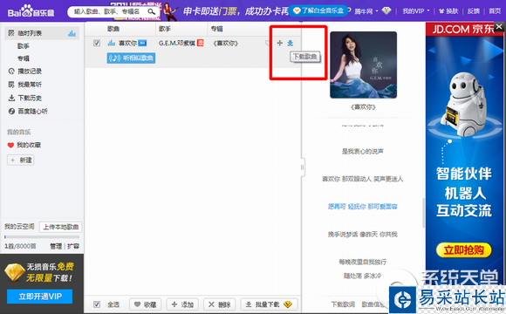Image resolution: width=506 pixels, height=314 pixels.
Task: Click song title 喜欢你 in list
Action: [127, 43]
